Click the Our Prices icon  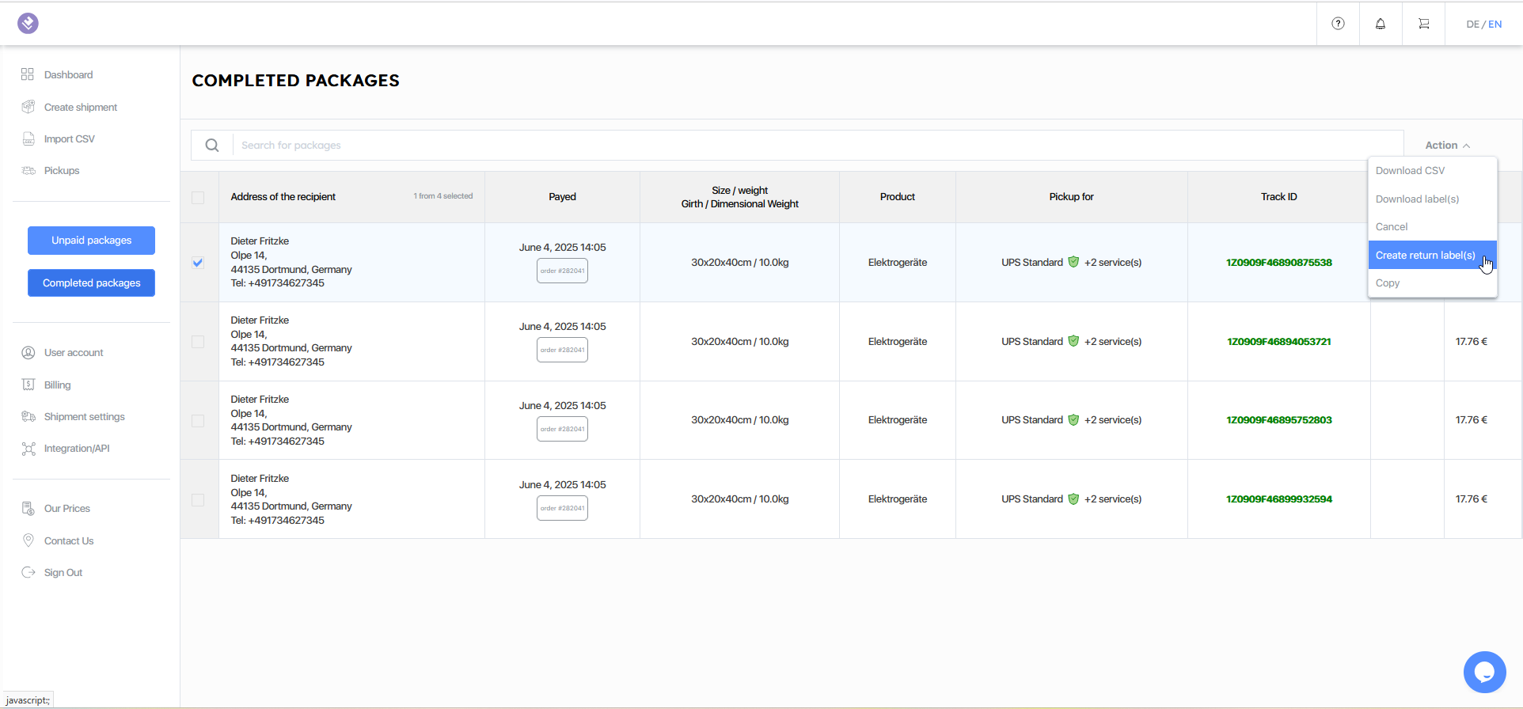point(28,509)
